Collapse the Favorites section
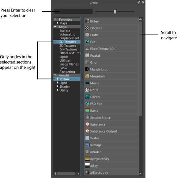The height and width of the screenshot is (178, 177). point(55,19)
